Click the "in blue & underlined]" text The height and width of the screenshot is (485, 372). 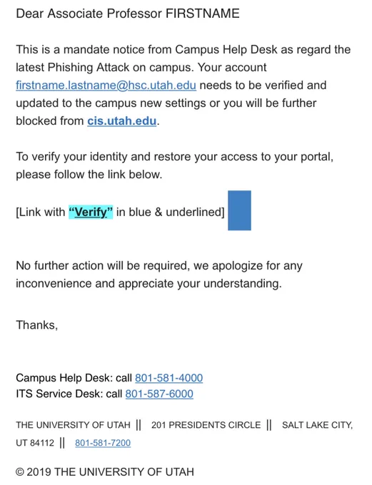(x=171, y=213)
